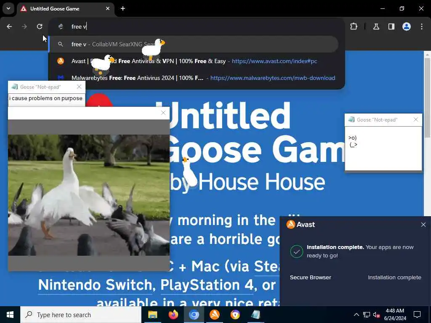Open the experiments flask icon
431x323 pixels.
click(376, 26)
